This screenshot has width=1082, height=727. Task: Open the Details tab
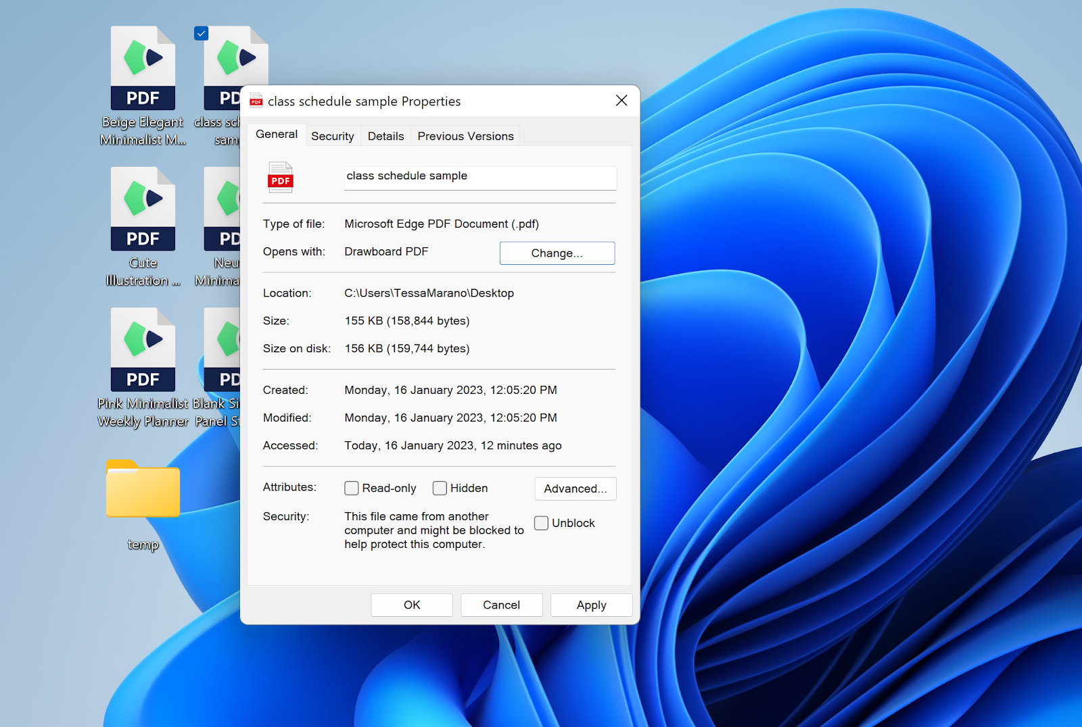pos(385,136)
